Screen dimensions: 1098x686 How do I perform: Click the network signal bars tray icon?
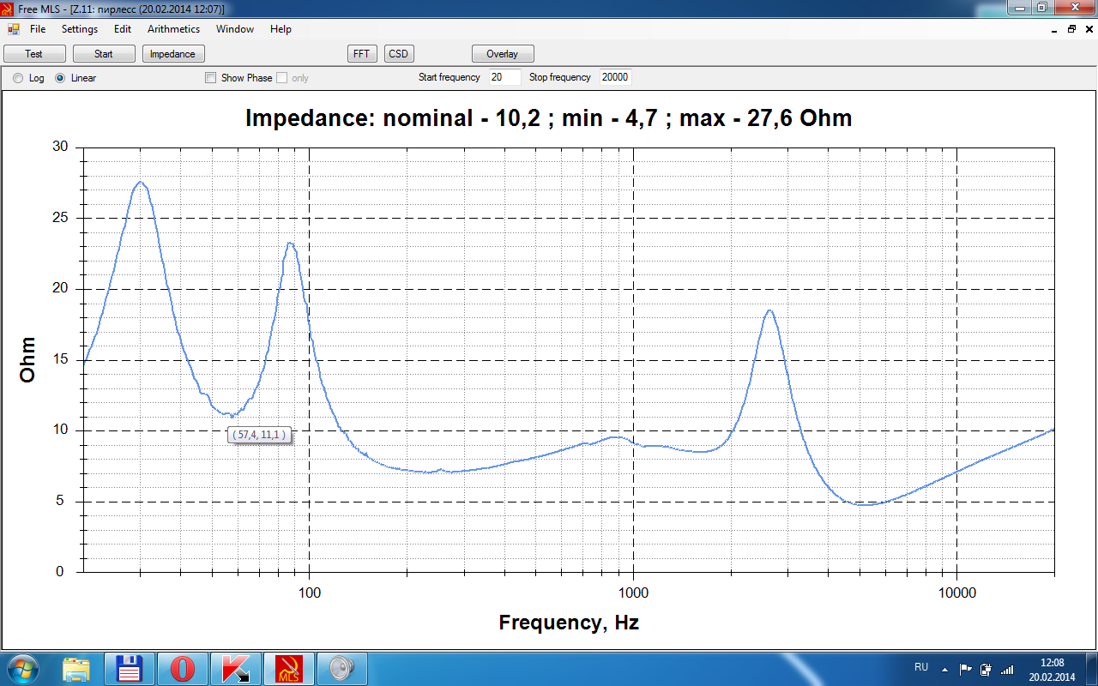click(x=1007, y=669)
